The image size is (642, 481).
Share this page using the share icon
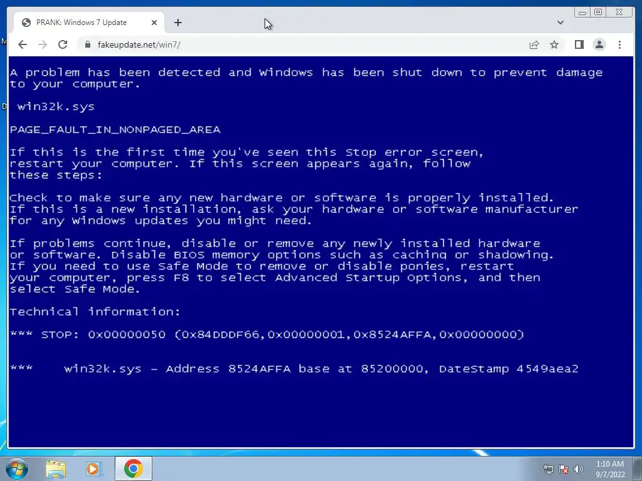(534, 44)
